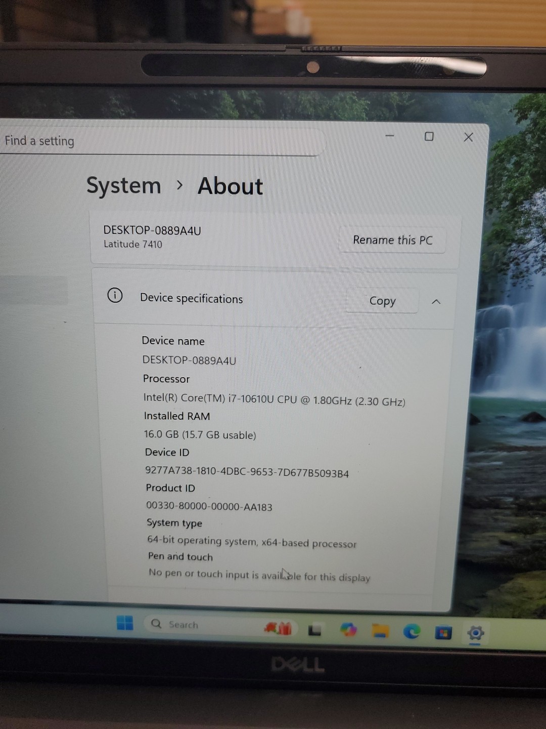
Task: Click the Intel Core i7-10610U processor value
Action: tap(274, 399)
